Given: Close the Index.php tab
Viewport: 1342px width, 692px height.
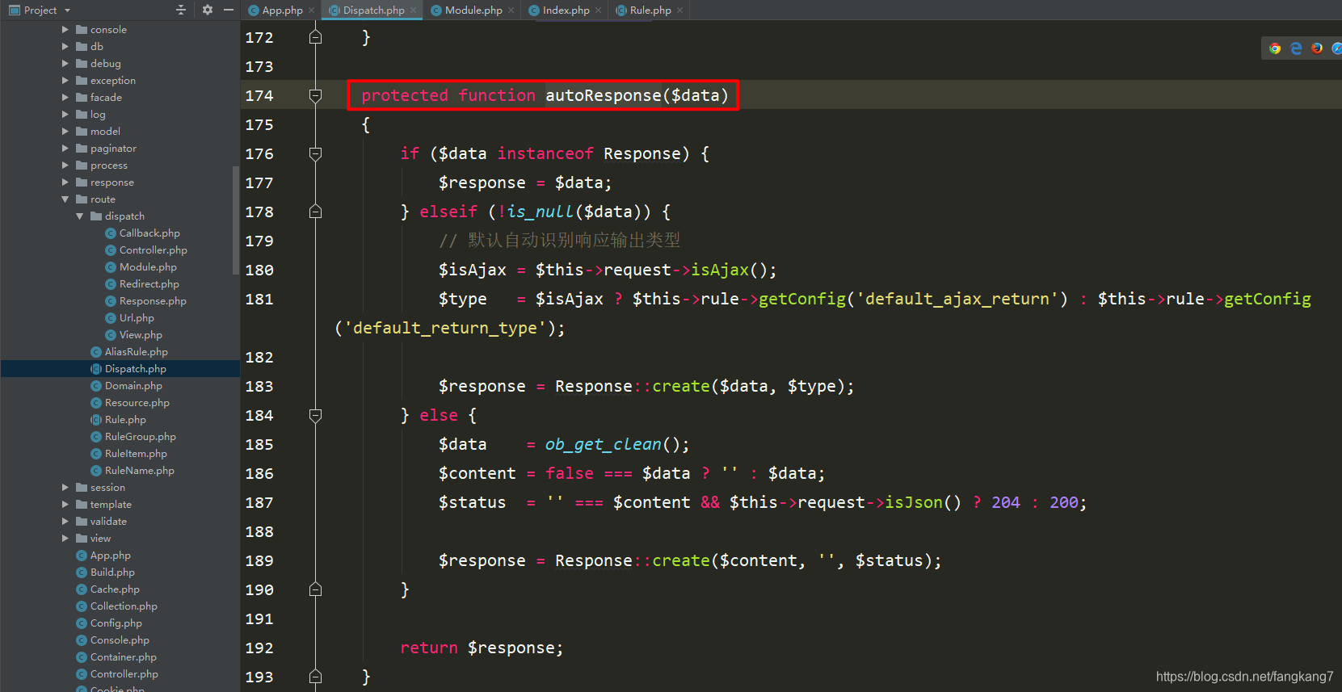Looking at the screenshot, I should pos(598,10).
